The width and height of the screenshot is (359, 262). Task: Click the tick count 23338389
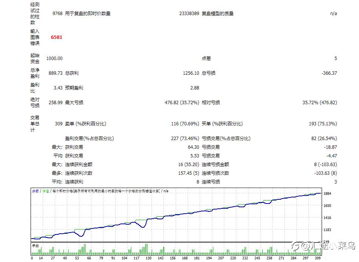tap(189, 14)
